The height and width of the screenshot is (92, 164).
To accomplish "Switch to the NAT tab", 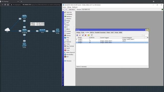I will 112,32.
